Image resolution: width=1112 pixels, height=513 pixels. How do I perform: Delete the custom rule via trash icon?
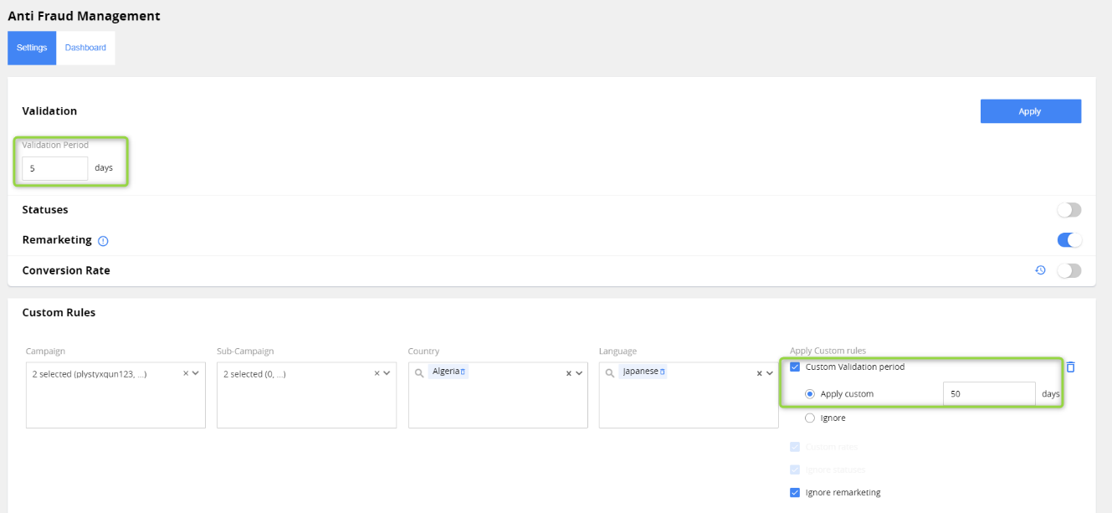[1072, 367]
